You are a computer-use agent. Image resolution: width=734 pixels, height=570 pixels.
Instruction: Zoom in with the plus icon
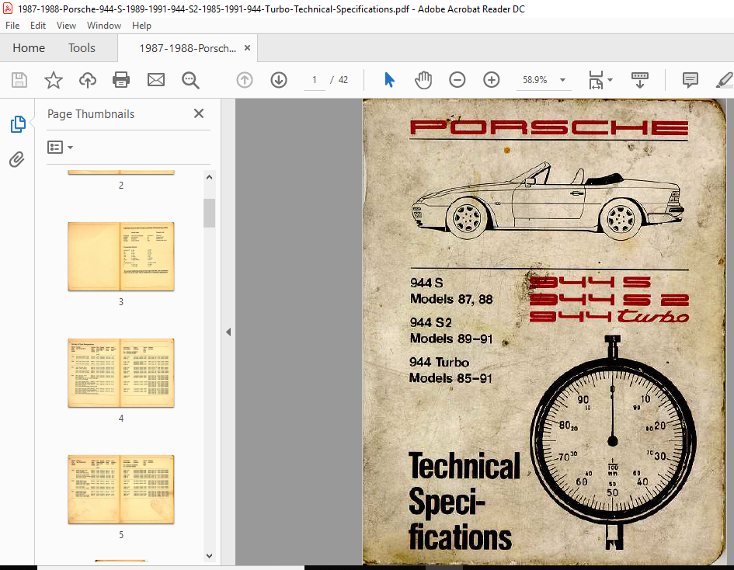tap(492, 80)
